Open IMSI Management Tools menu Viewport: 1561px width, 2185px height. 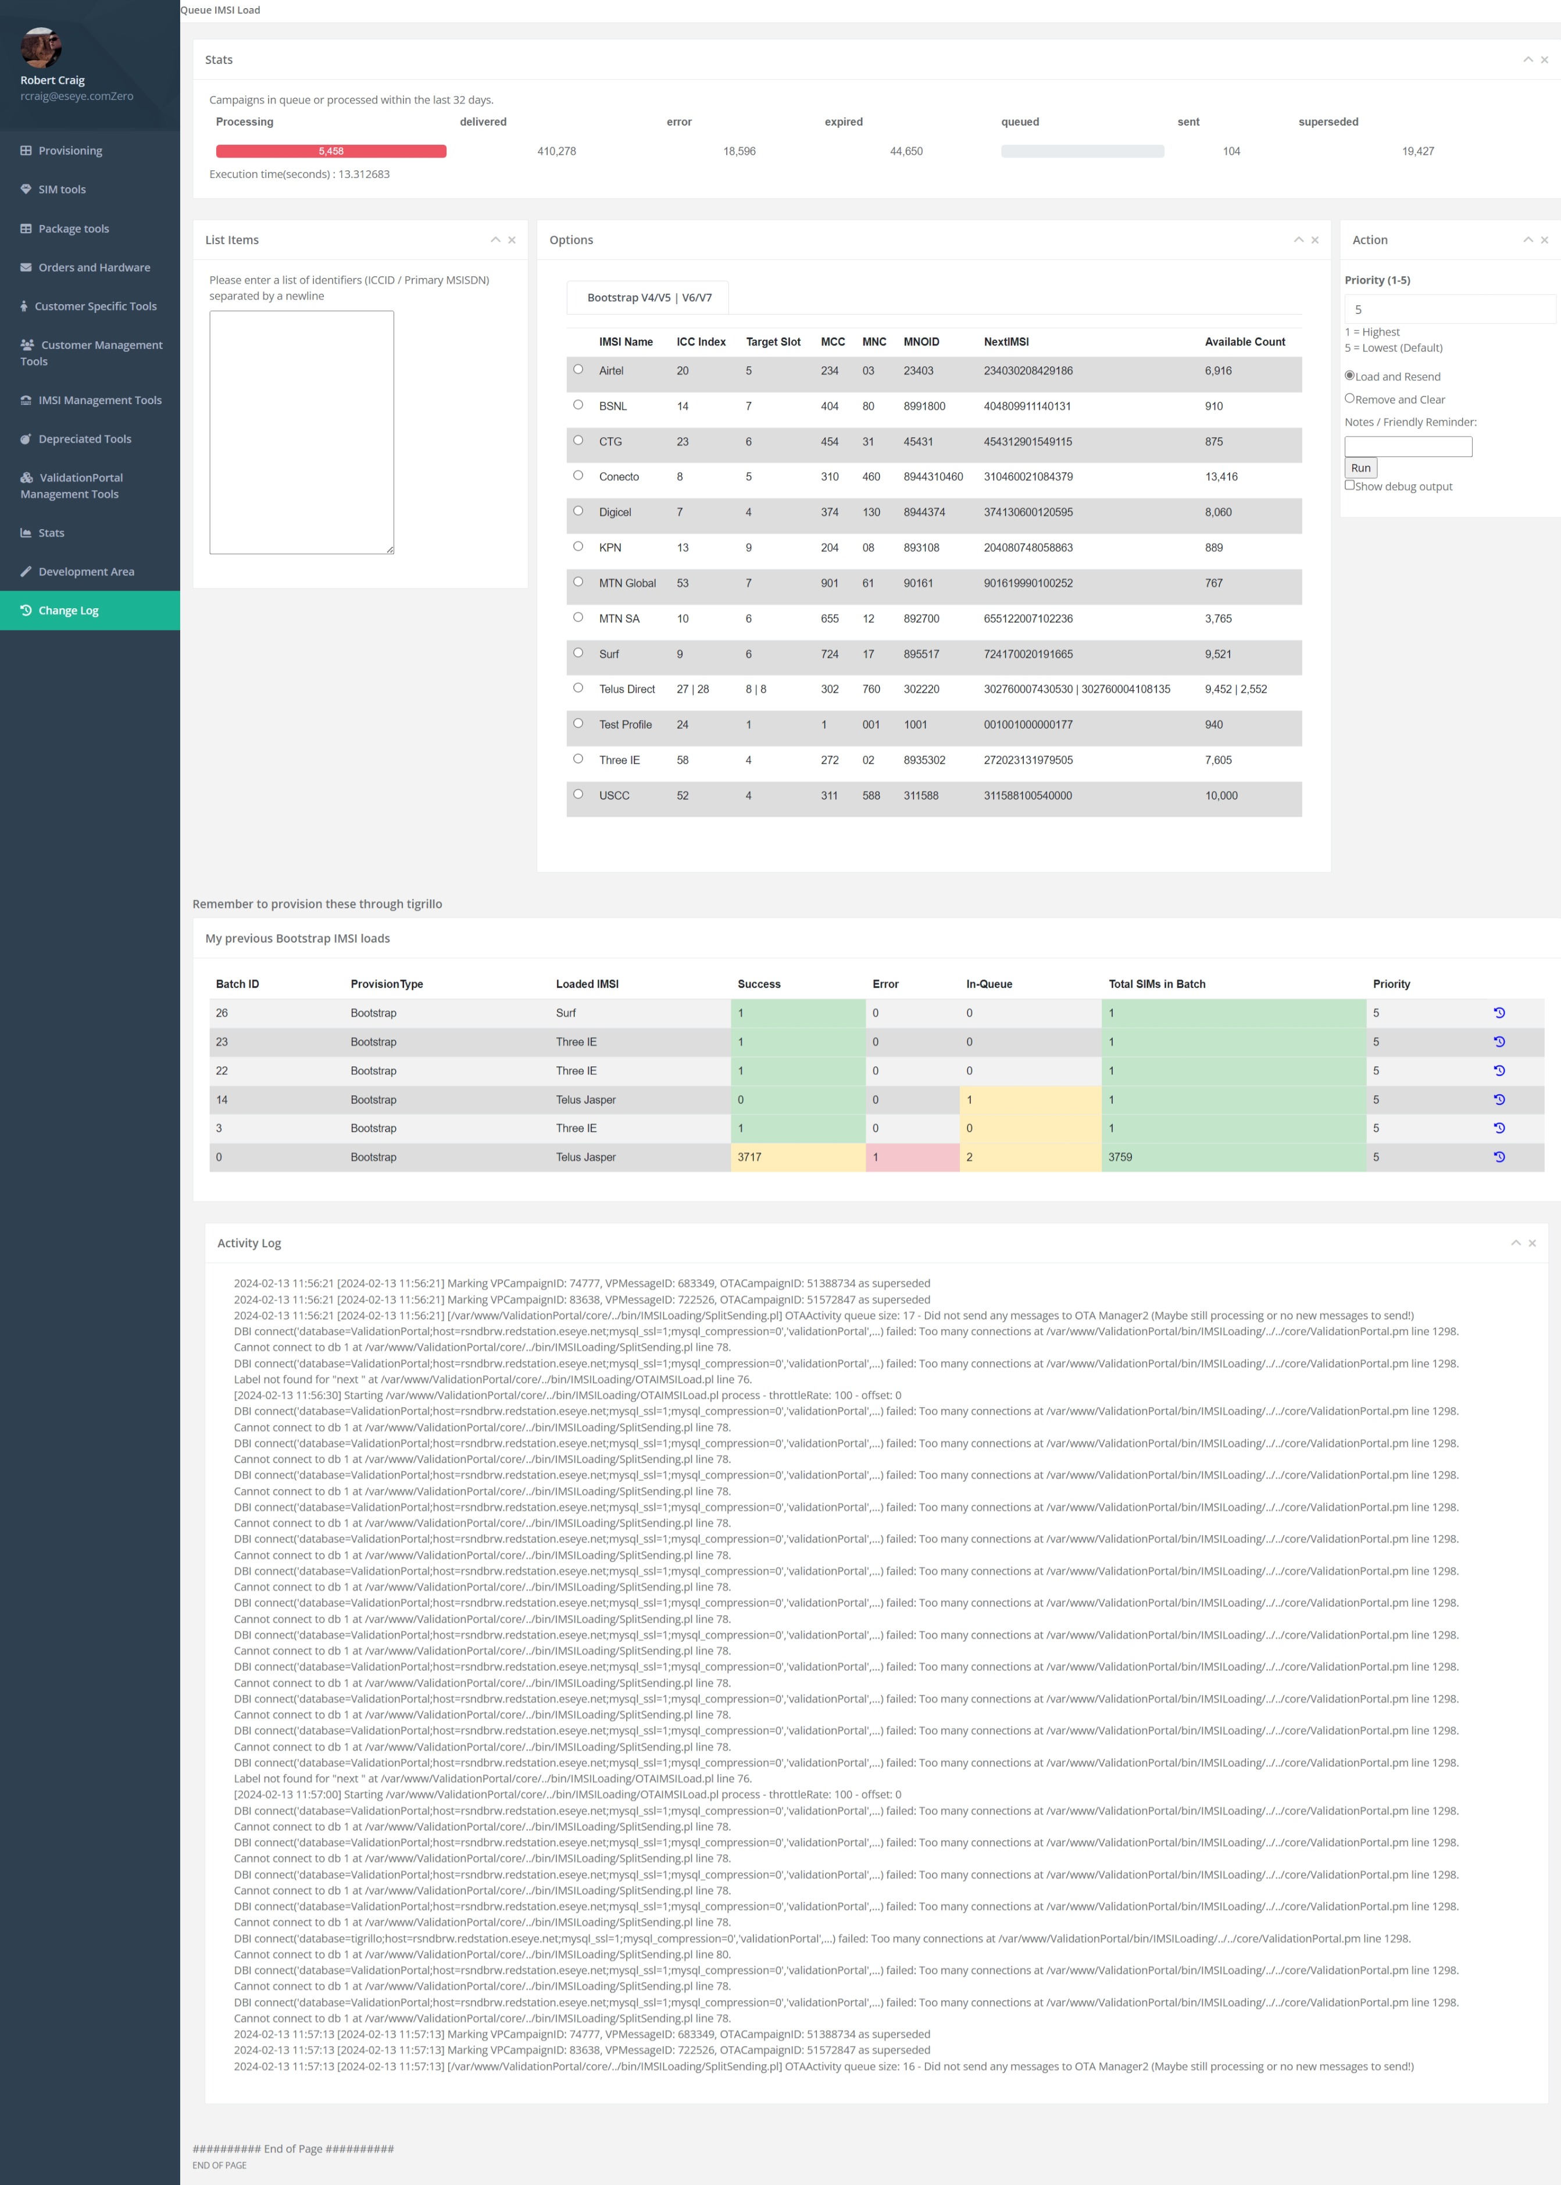[99, 400]
